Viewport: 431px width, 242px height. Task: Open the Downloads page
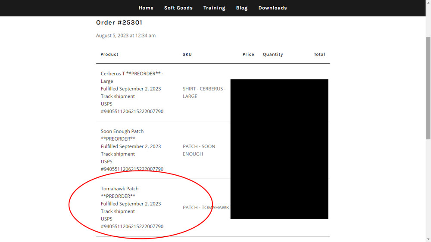point(272,8)
